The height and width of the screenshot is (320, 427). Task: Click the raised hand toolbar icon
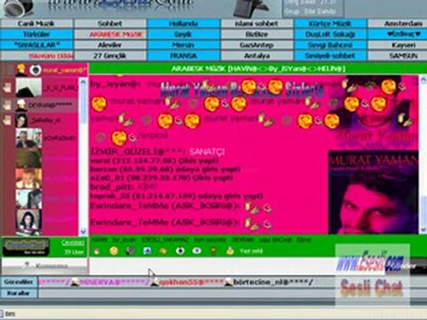click(96, 252)
